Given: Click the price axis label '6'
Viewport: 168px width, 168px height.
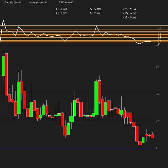Looking at the screenshot, I should (157, 148).
